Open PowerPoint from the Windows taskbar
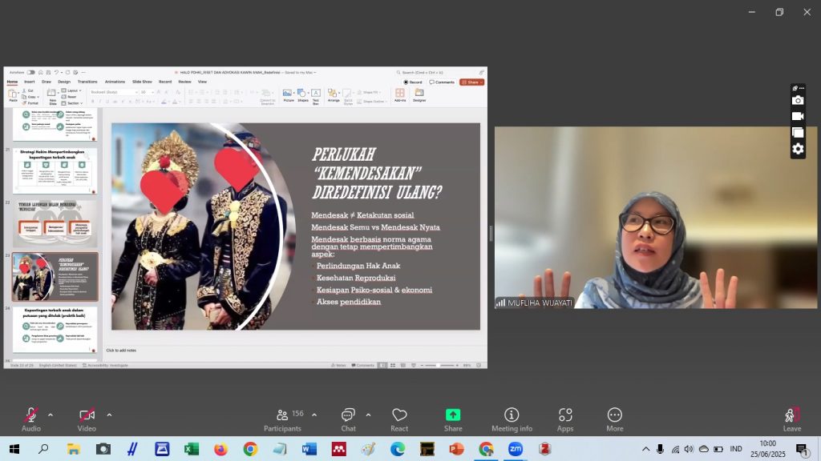Image resolution: width=821 pixels, height=461 pixels. tap(457, 449)
